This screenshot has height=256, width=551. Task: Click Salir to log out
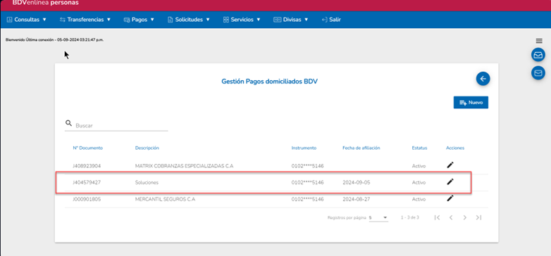pos(331,20)
